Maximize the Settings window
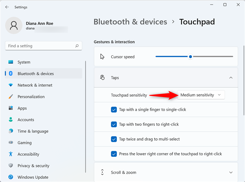Image resolution: width=245 pixels, height=182 pixels. (225, 5)
